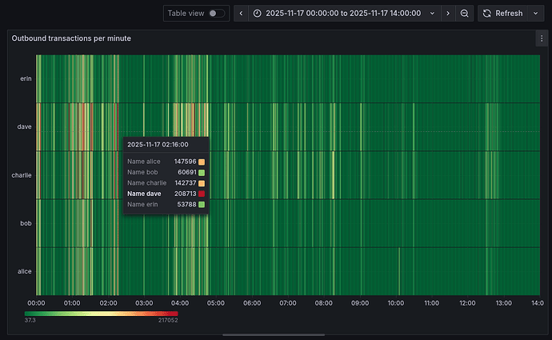Open the time range picker dropdown
This screenshot has height=340, width=552.
[344, 14]
